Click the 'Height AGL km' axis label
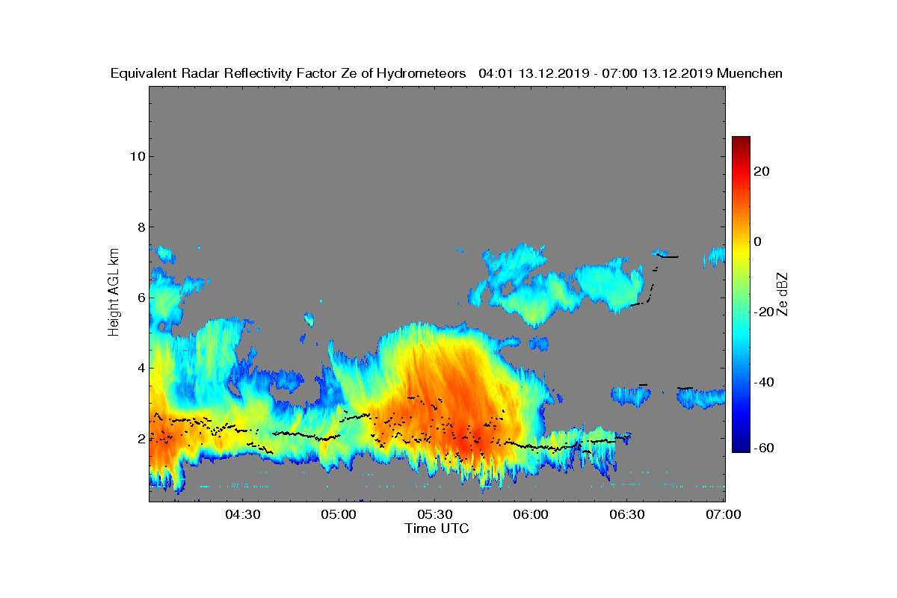Screen dimensions: 897x598 click(114, 292)
